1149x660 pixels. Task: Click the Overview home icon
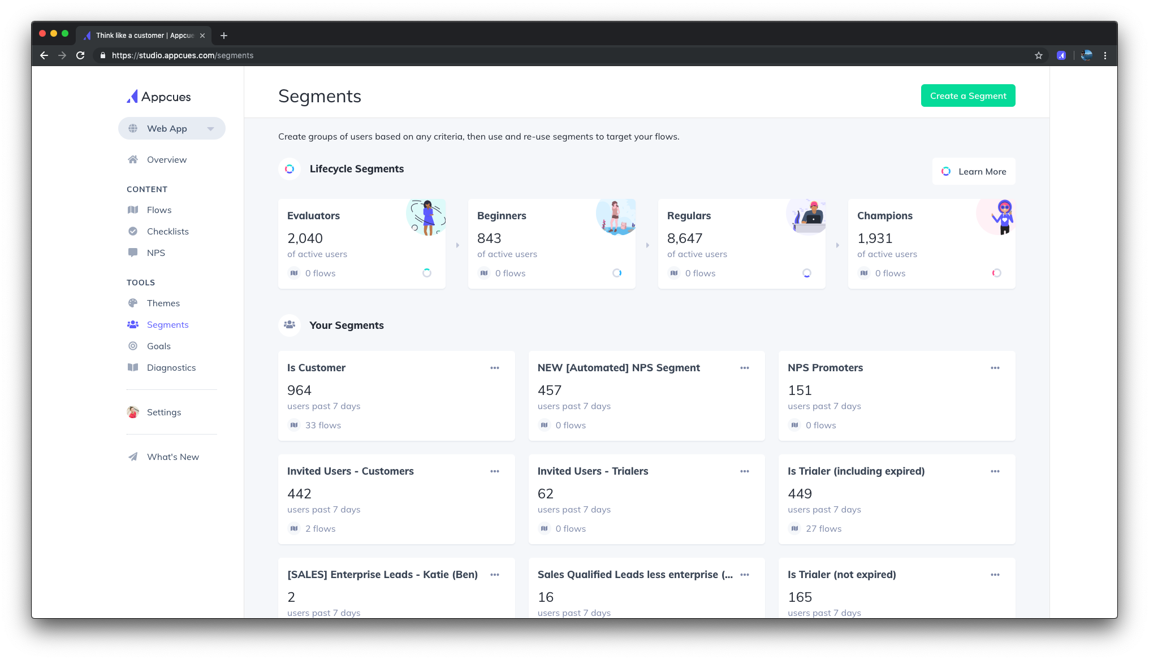(x=132, y=159)
